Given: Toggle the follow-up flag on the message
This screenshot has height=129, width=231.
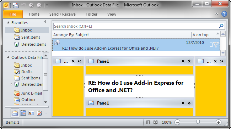Looking at the screenshot, I should click(x=216, y=45).
